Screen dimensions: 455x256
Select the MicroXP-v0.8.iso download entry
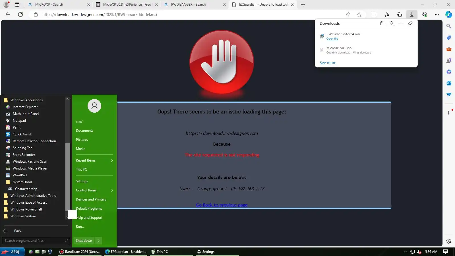pos(366,50)
